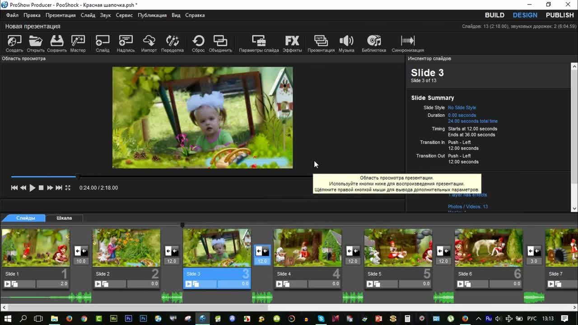
Task: Open the Слайд menu in the menu bar
Action: point(88,15)
